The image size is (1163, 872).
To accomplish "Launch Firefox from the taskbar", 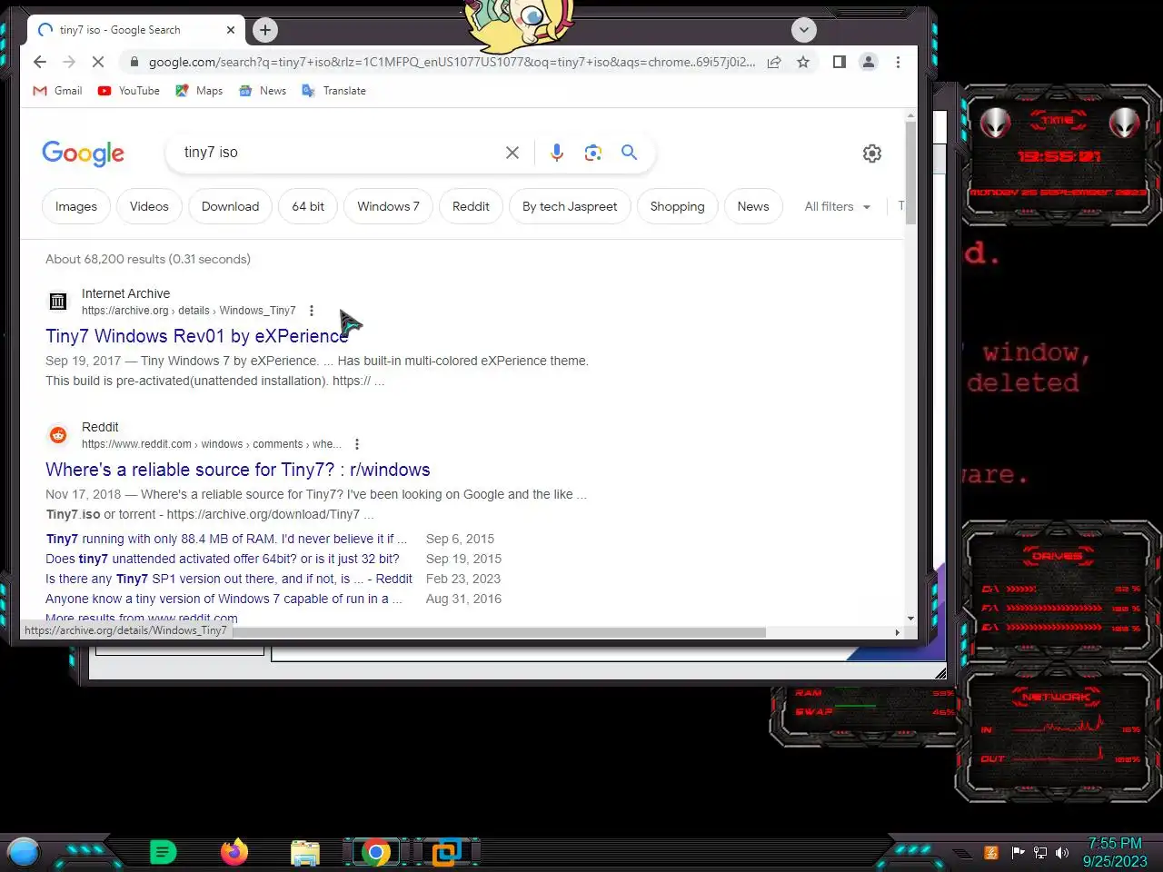I will (x=234, y=852).
